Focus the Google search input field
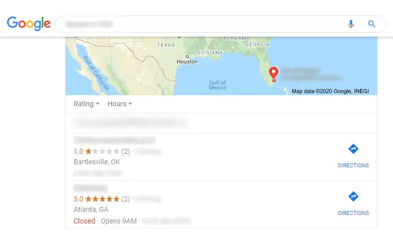 [x=201, y=24]
